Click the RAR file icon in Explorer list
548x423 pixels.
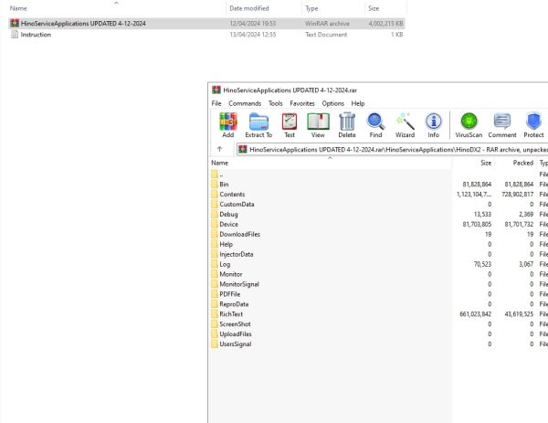click(x=15, y=24)
